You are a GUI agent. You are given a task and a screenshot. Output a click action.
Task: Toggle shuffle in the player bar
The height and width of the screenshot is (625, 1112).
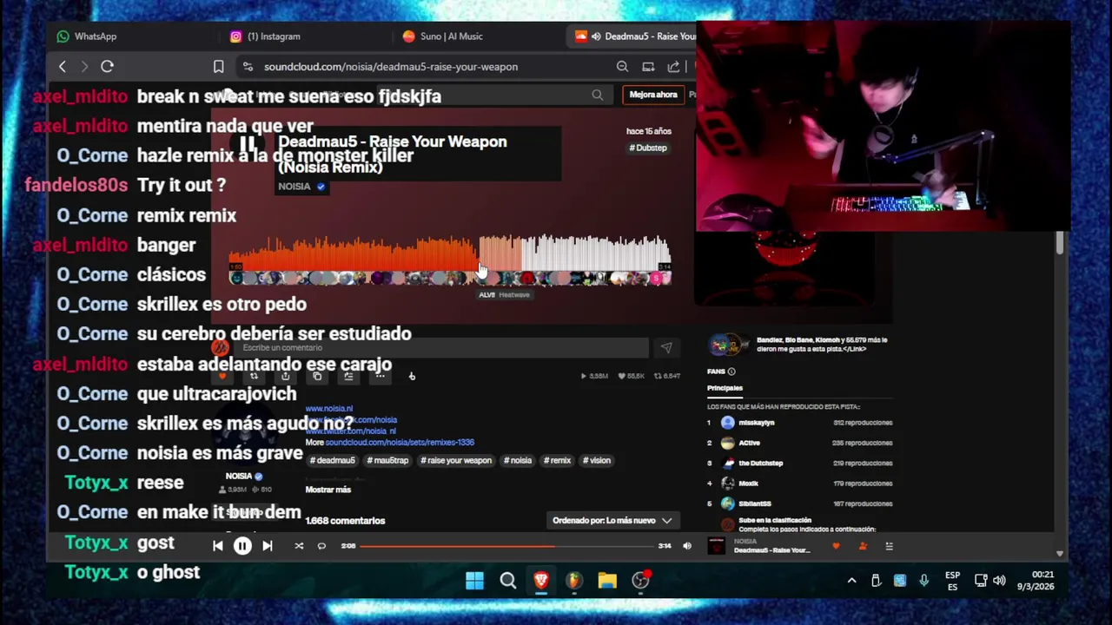(x=299, y=546)
